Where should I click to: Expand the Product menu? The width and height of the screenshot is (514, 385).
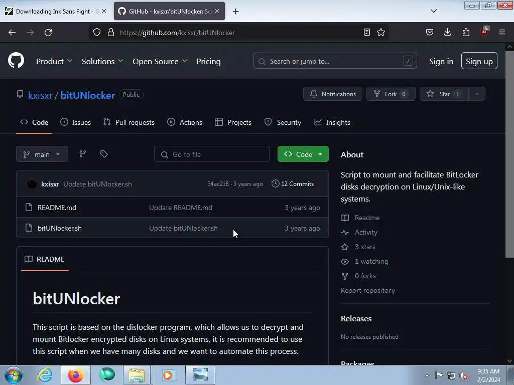coord(54,61)
